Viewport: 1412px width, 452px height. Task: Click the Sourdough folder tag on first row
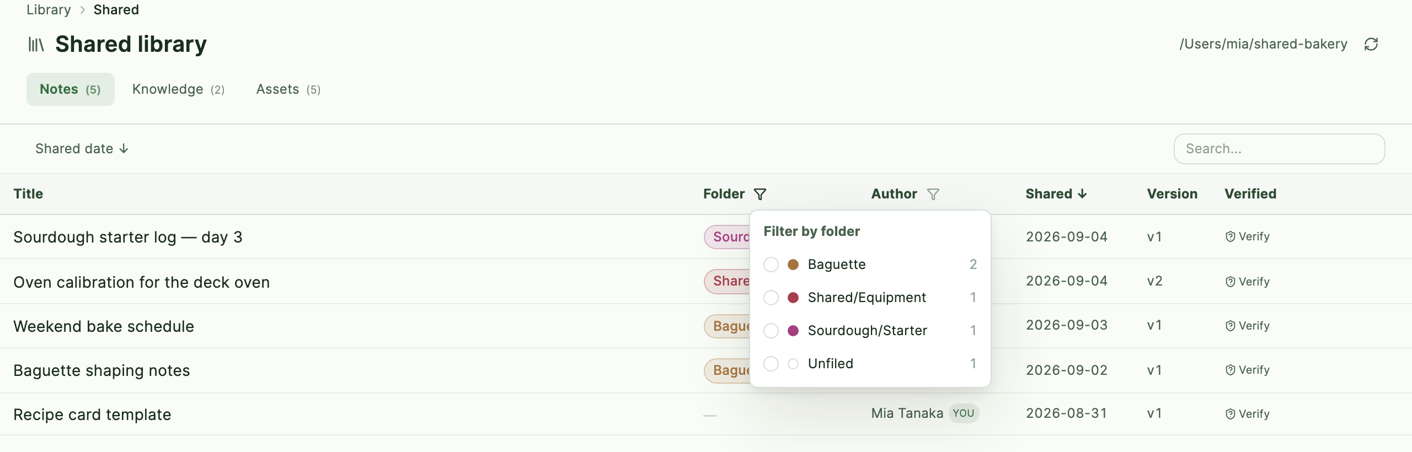[727, 237]
